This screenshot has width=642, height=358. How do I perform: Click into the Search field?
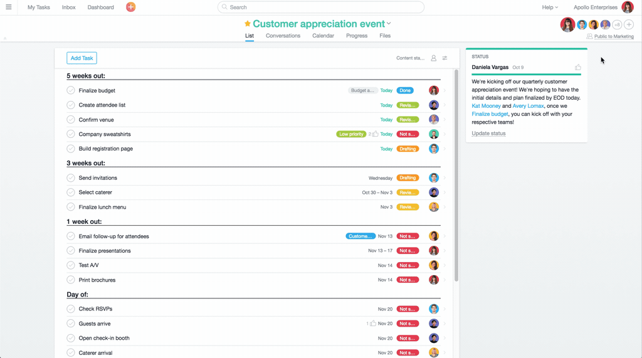click(320, 7)
